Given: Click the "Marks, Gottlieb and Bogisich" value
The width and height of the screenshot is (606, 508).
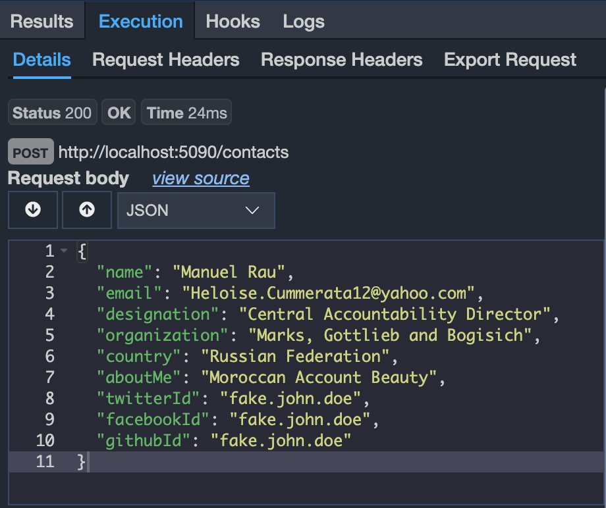Looking at the screenshot, I should pyautogui.click(x=390, y=336).
